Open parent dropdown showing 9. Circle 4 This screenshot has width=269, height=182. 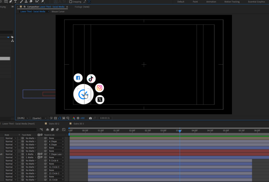pyautogui.click(x=56, y=160)
